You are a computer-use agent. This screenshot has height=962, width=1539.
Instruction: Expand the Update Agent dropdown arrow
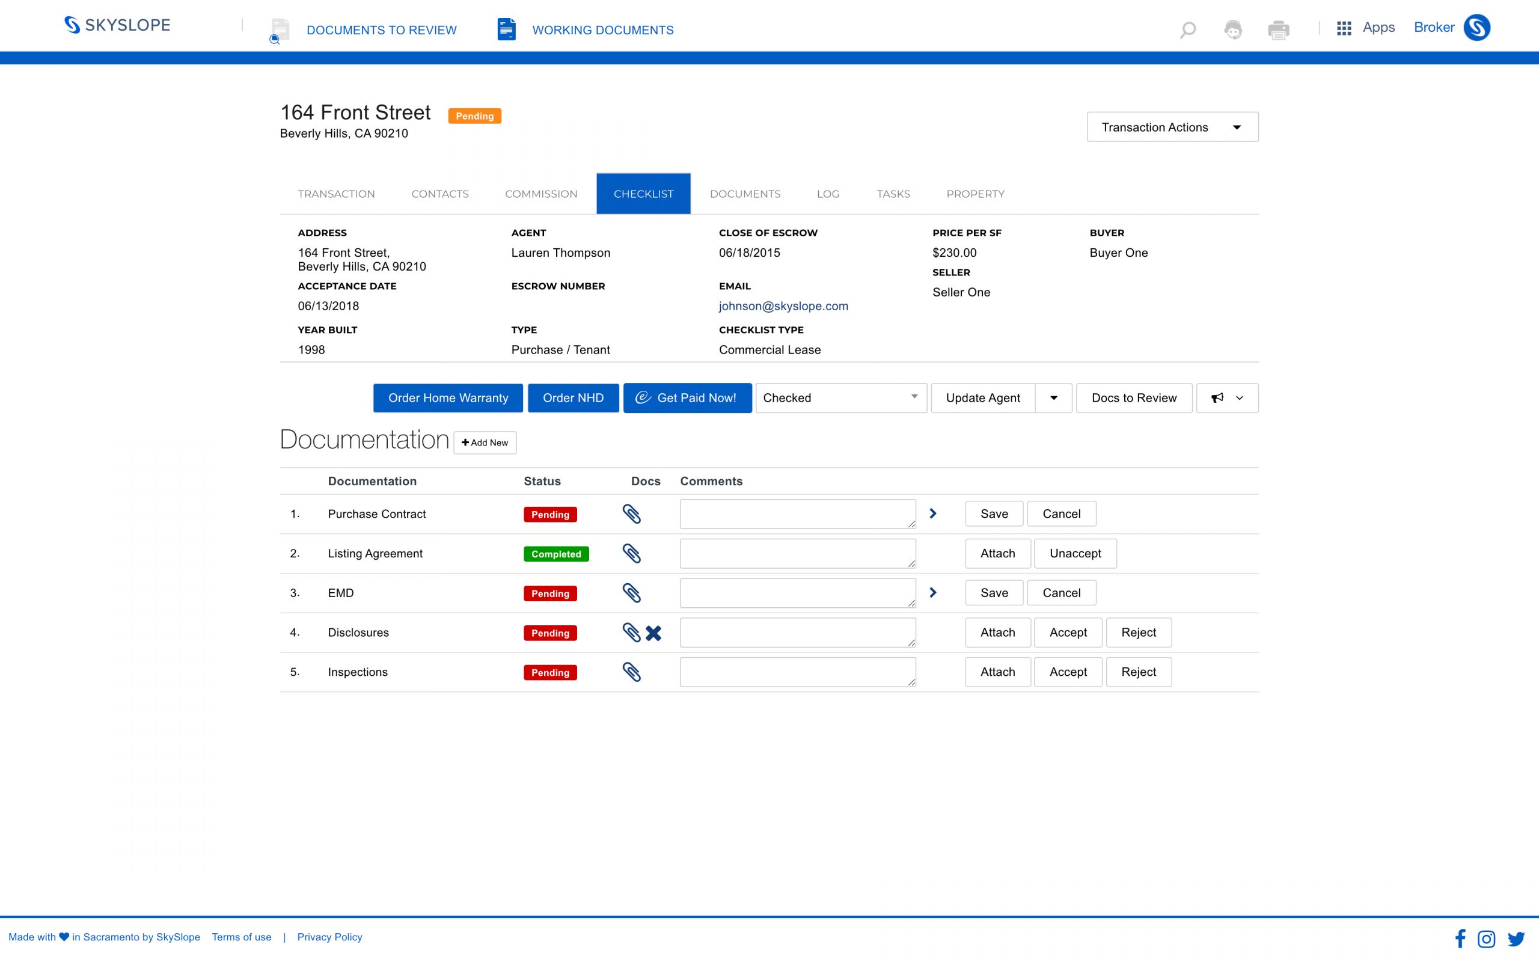click(1053, 397)
